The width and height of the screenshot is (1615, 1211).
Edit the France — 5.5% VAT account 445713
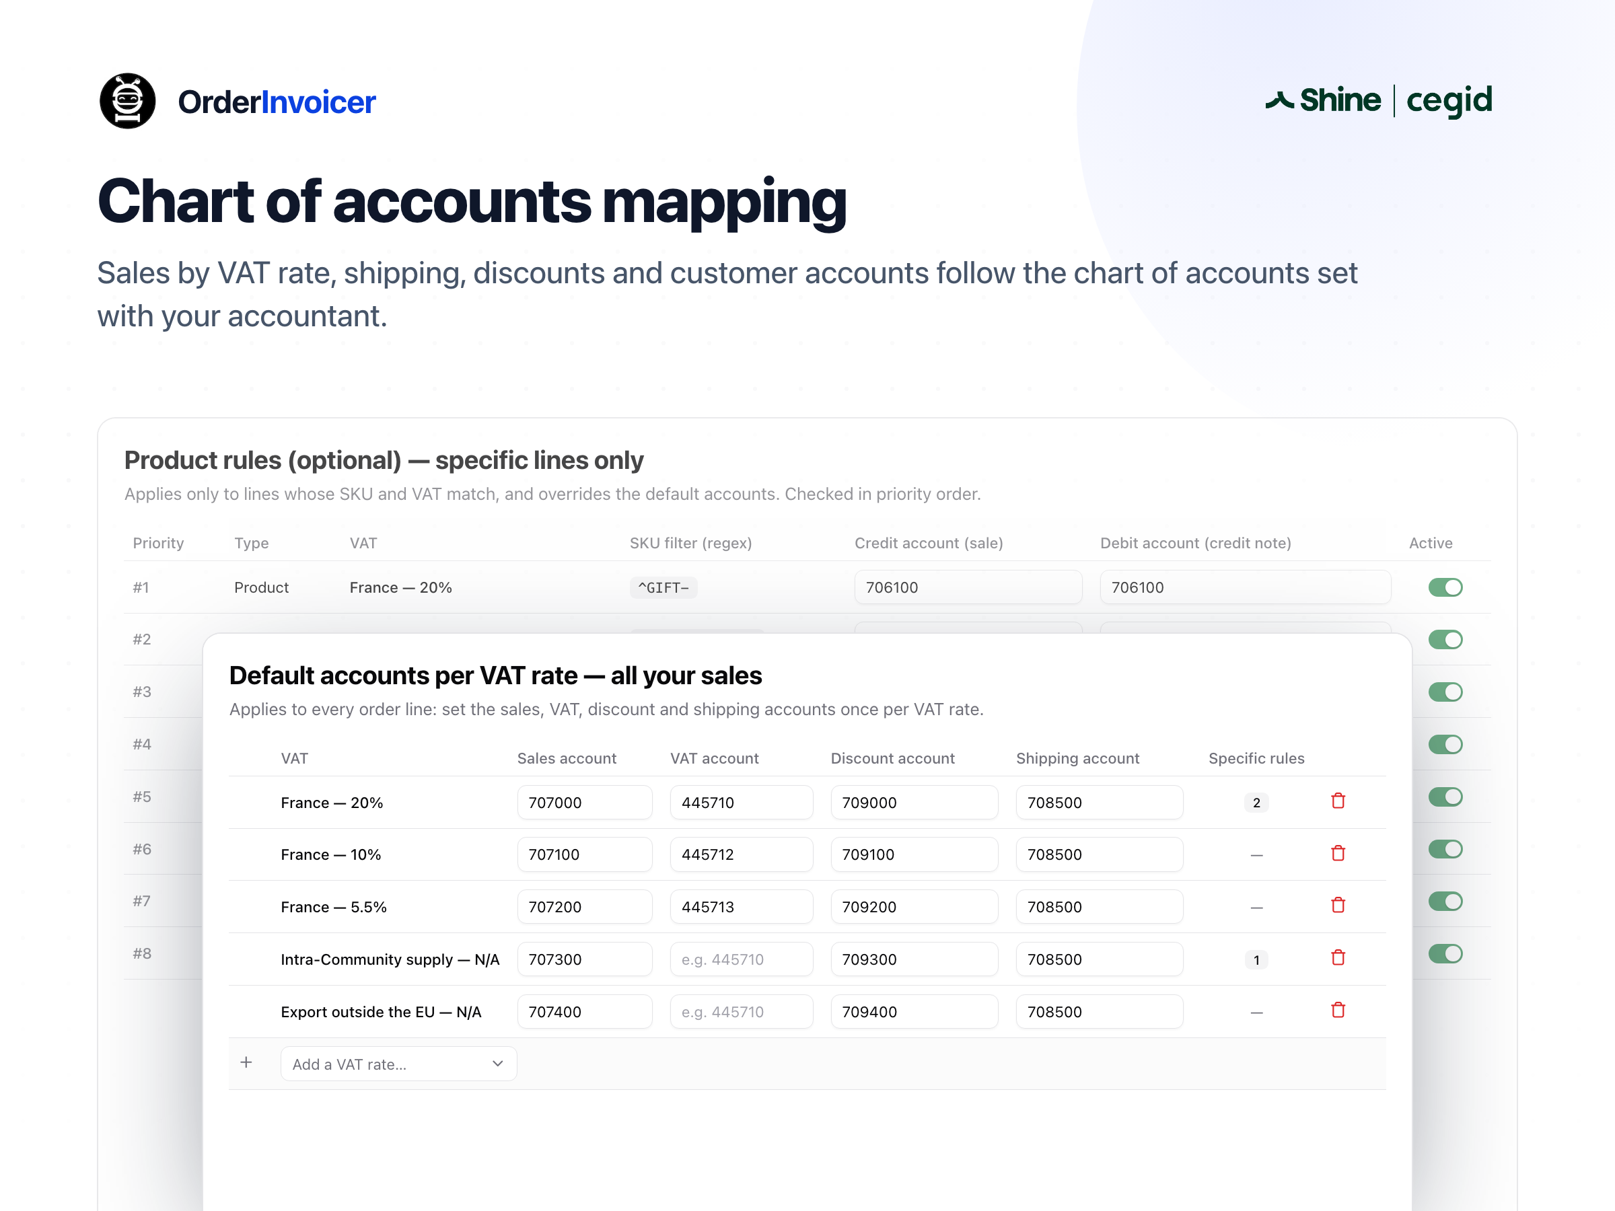pyautogui.click(x=742, y=908)
